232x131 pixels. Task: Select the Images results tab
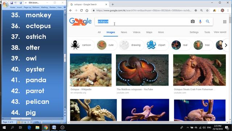point(111,32)
